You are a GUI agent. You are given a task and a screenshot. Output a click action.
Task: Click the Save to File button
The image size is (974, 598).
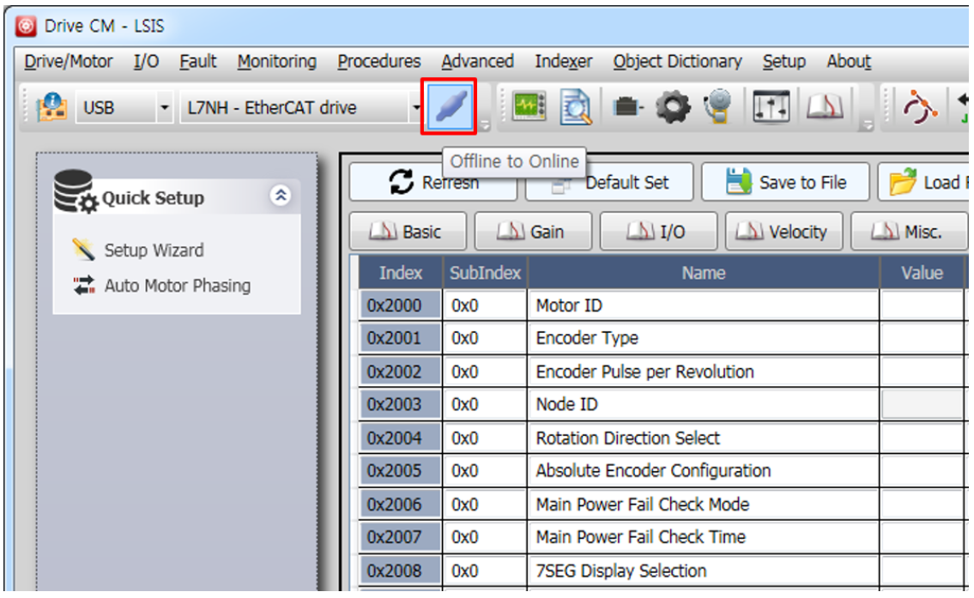(785, 183)
